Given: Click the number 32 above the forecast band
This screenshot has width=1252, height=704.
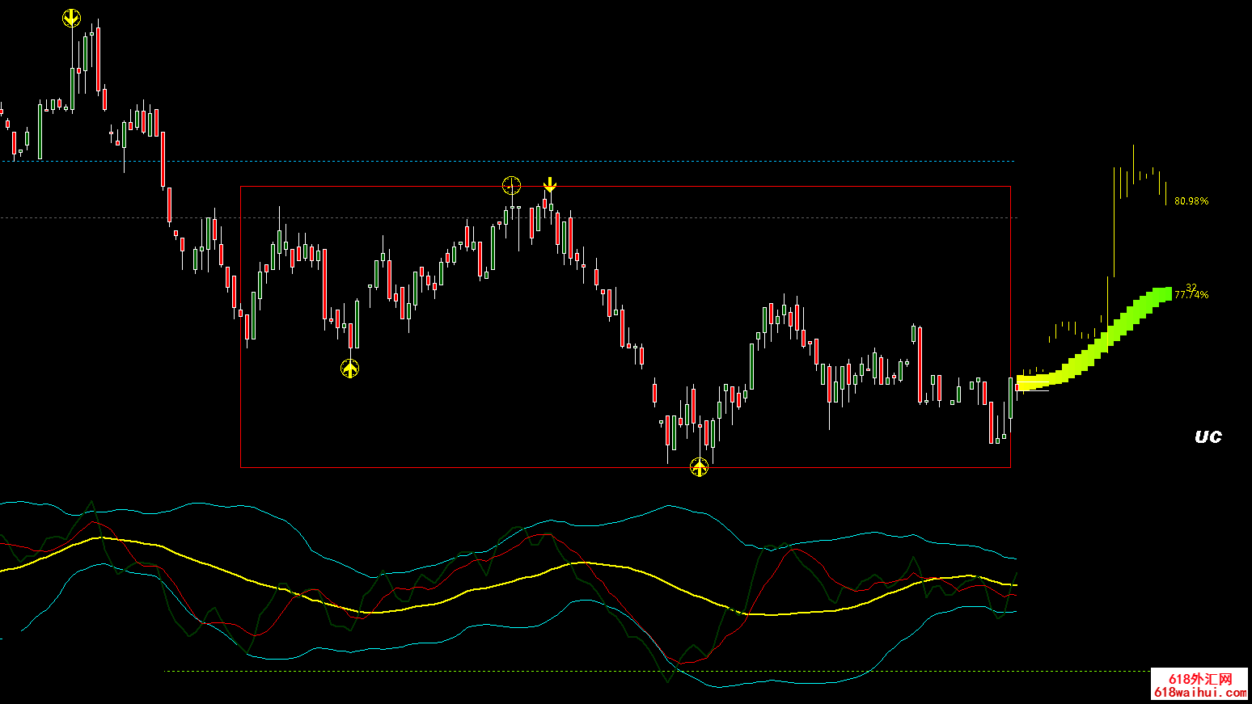Looking at the screenshot, I should 1191,287.
